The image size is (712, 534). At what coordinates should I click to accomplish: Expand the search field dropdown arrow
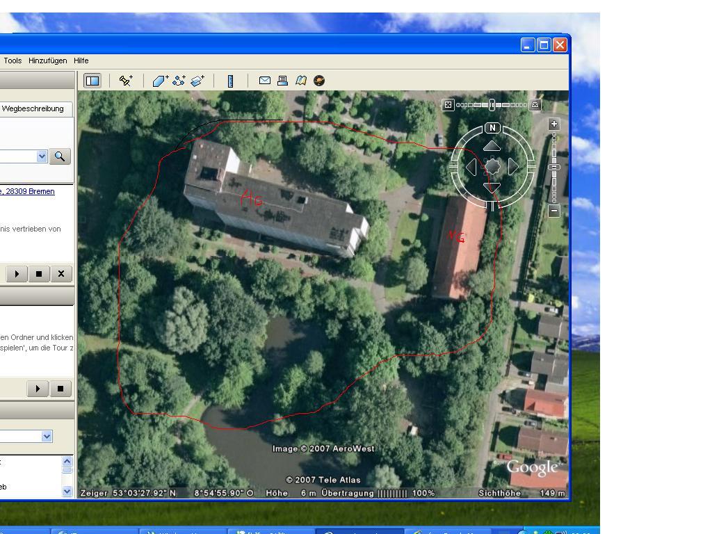click(42, 156)
